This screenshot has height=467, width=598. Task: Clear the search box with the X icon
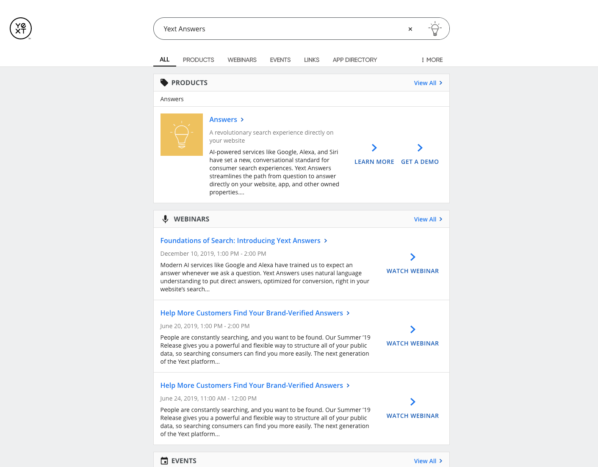(x=410, y=29)
